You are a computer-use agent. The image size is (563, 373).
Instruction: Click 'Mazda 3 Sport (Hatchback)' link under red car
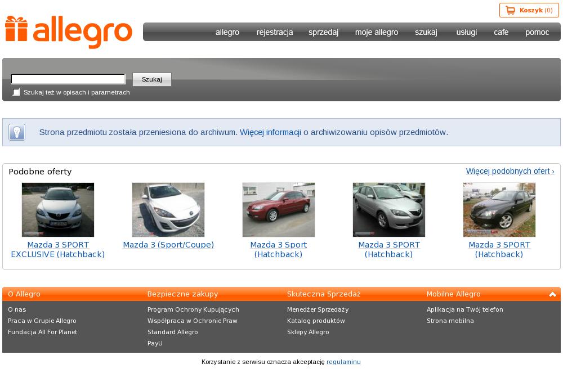[x=279, y=250]
